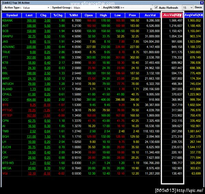
Task: Click JAS AccVol value 124,004,200
Action: [151, 42]
